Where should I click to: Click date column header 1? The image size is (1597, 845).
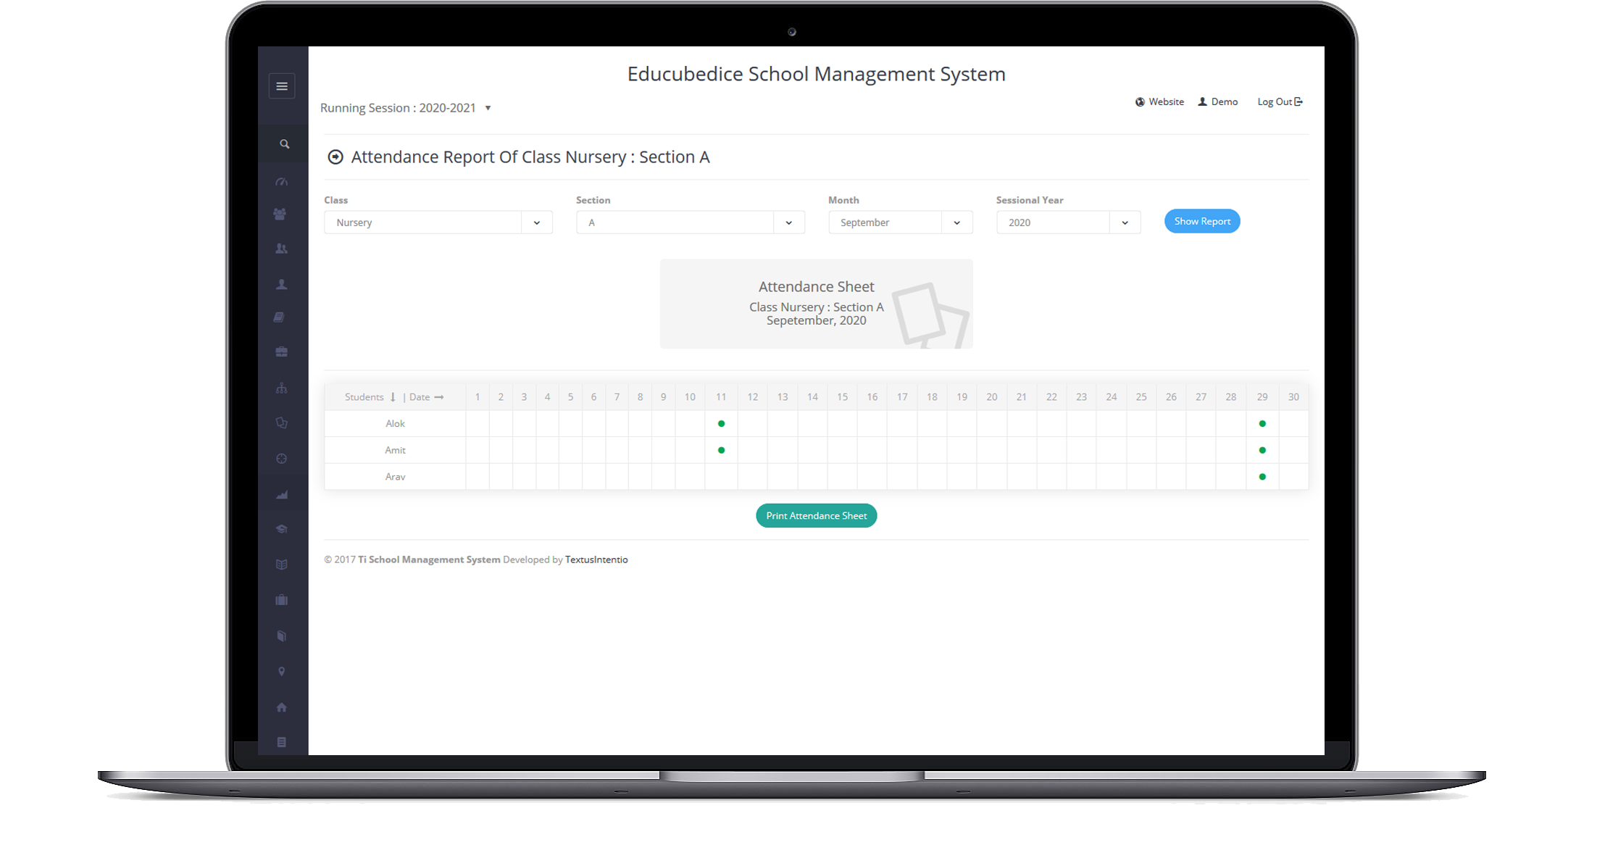click(478, 397)
